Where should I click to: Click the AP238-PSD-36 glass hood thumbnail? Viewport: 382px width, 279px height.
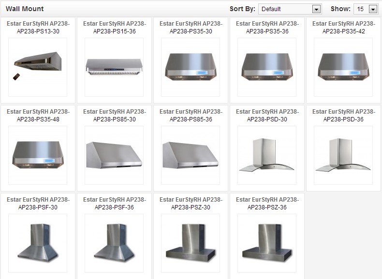(x=343, y=155)
